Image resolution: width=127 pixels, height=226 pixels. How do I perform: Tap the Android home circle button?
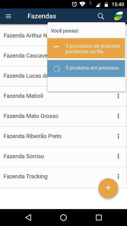(x=63, y=217)
